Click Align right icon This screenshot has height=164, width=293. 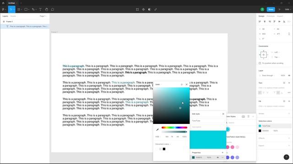click(270, 21)
